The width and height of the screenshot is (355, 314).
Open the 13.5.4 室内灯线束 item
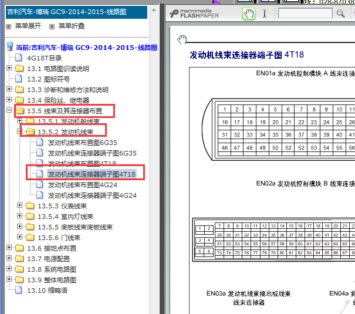pyautogui.click(x=66, y=217)
